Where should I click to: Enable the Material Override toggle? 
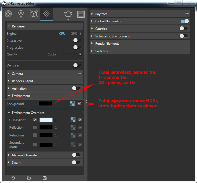[x=76, y=155]
